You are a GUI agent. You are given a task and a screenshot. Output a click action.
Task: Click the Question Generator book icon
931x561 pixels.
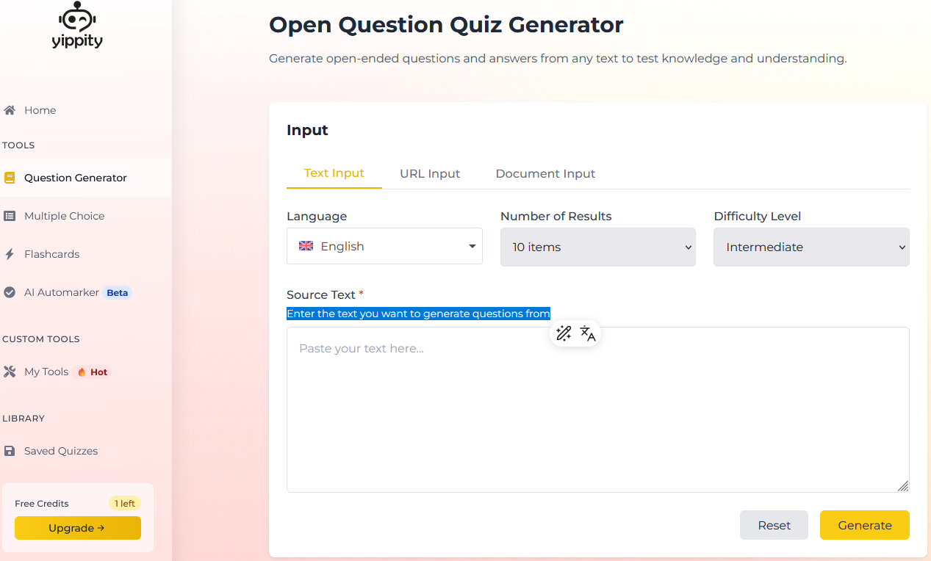pos(10,178)
